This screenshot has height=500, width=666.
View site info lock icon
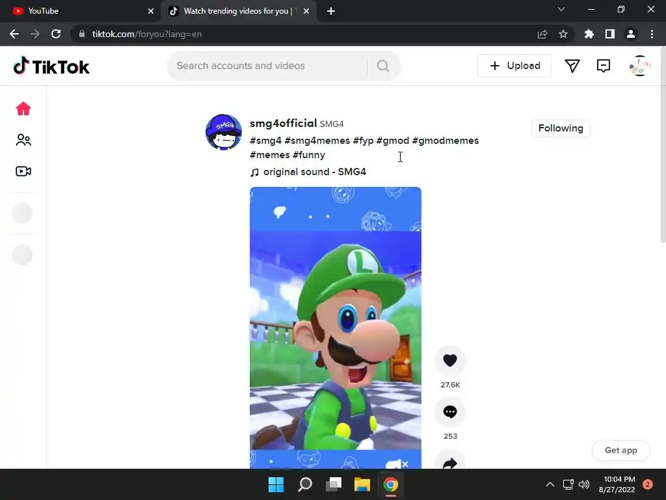(82, 34)
